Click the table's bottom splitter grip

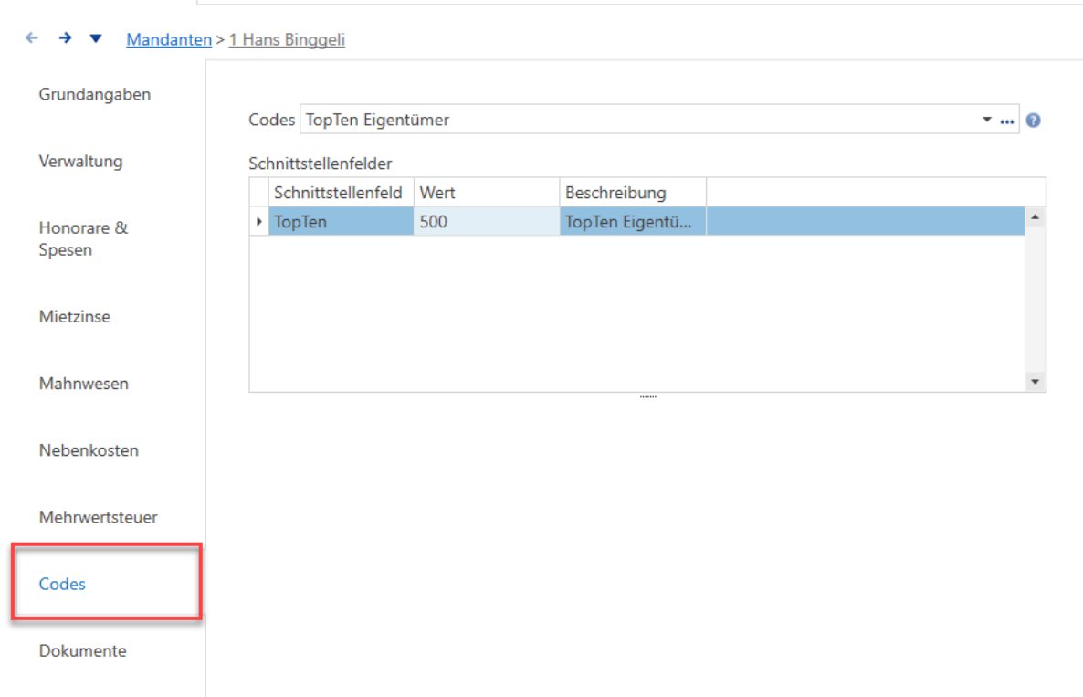647,396
